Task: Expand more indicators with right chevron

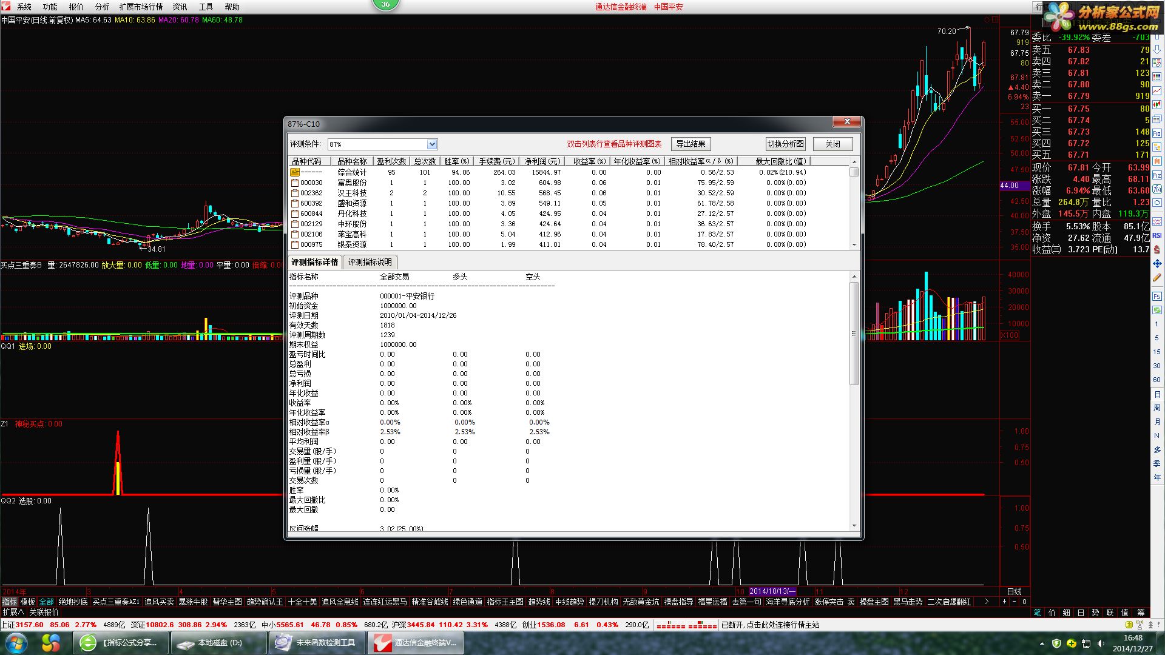Action: coord(987,602)
